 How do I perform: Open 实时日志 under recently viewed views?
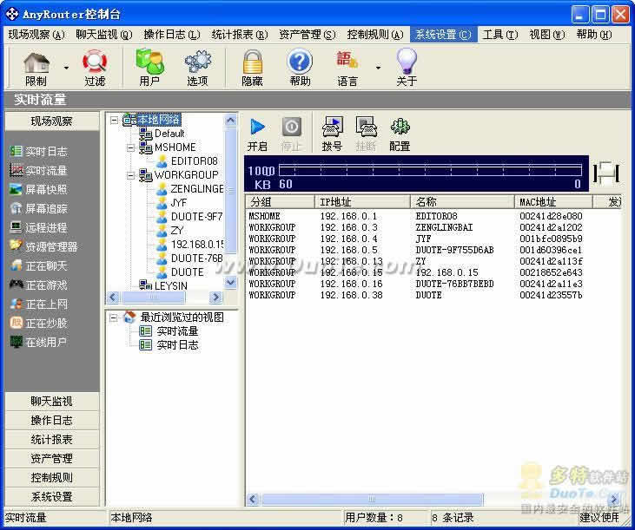click(177, 345)
